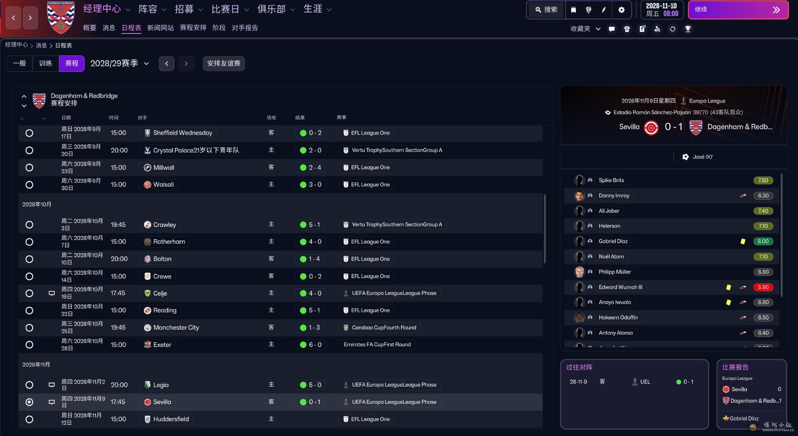This screenshot has height=436, width=798.
Task: Expand the 经理中心 menu chevron
Action: (128, 10)
